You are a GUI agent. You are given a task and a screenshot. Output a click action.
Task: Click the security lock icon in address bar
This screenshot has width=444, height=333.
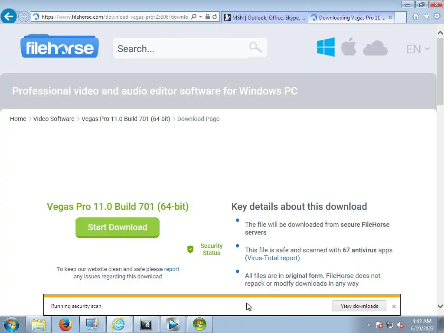pyautogui.click(x=208, y=17)
